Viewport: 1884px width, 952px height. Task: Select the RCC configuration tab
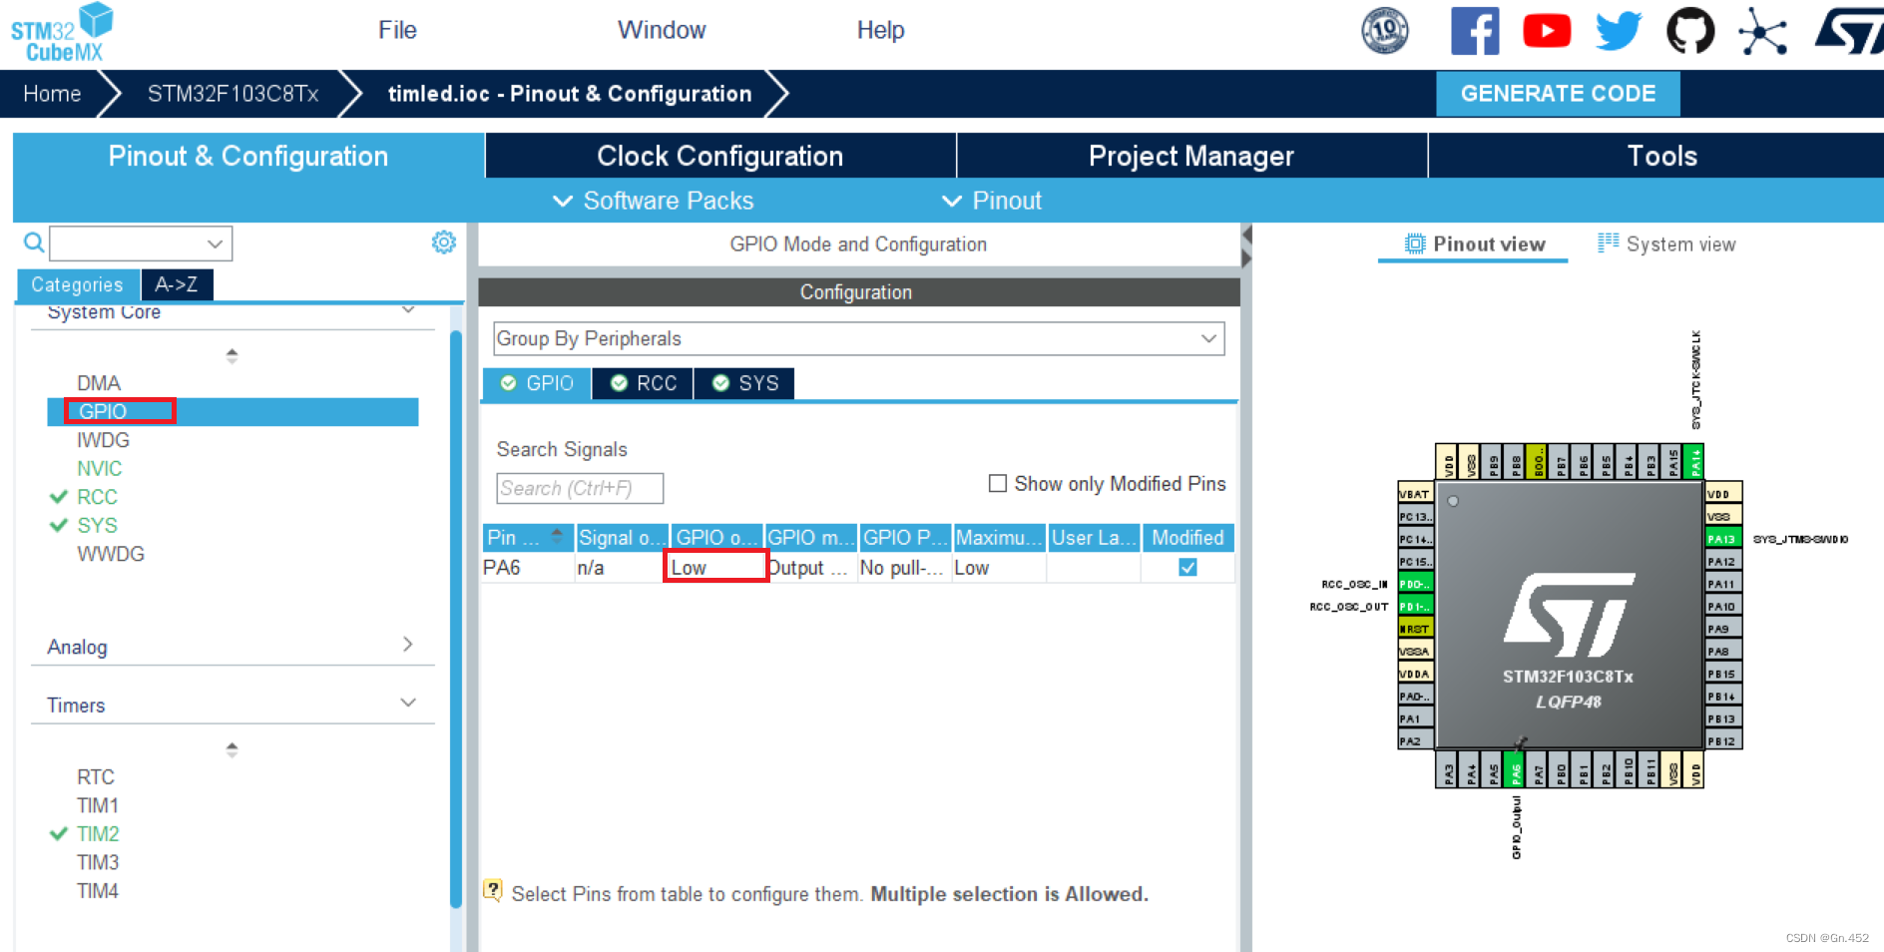(644, 383)
